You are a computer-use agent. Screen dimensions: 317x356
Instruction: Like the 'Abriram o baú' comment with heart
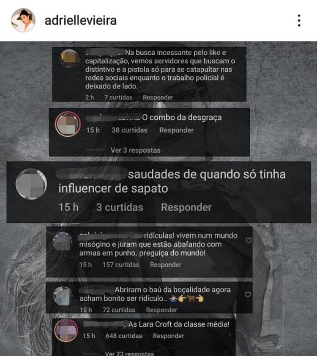[248, 294]
